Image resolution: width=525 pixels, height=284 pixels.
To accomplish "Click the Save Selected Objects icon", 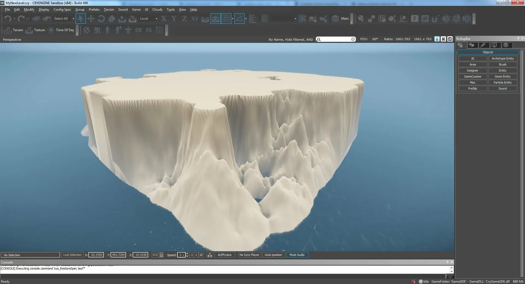I will click(313, 19).
